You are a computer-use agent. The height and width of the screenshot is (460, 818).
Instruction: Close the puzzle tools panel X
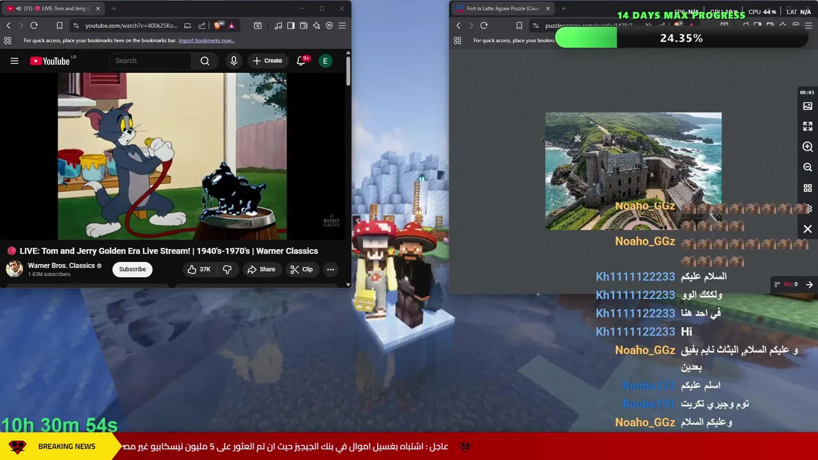click(x=808, y=229)
